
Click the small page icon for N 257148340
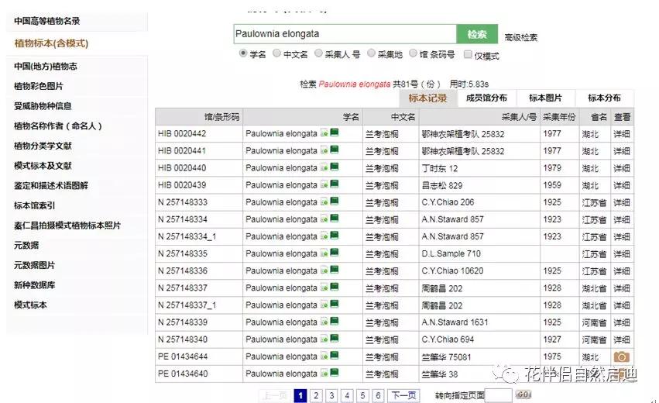click(324, 339)
